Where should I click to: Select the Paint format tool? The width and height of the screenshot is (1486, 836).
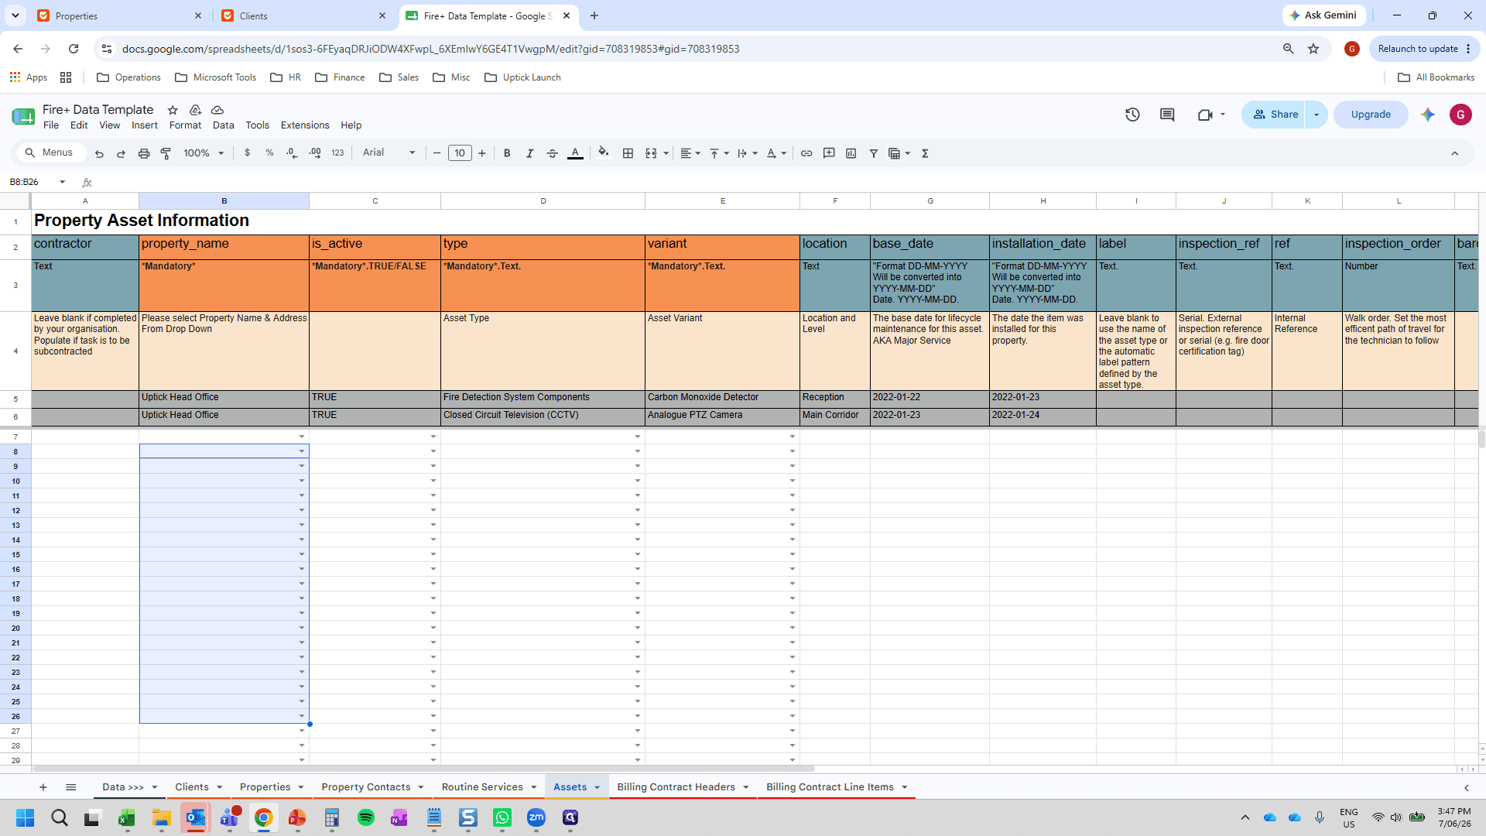[166, 153]
